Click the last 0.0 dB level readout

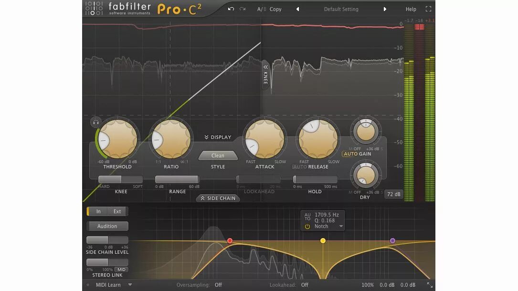[408, 285]
